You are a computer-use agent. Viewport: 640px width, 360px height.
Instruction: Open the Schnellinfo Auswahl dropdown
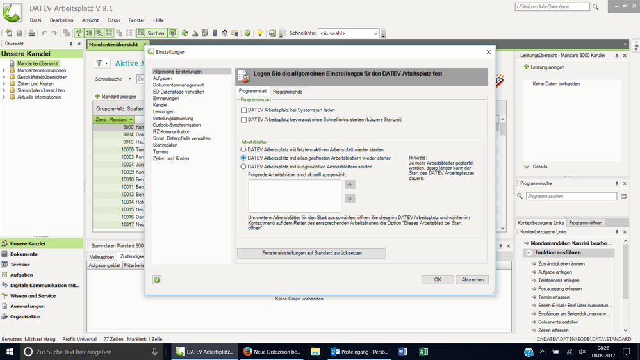coord(375,33)
